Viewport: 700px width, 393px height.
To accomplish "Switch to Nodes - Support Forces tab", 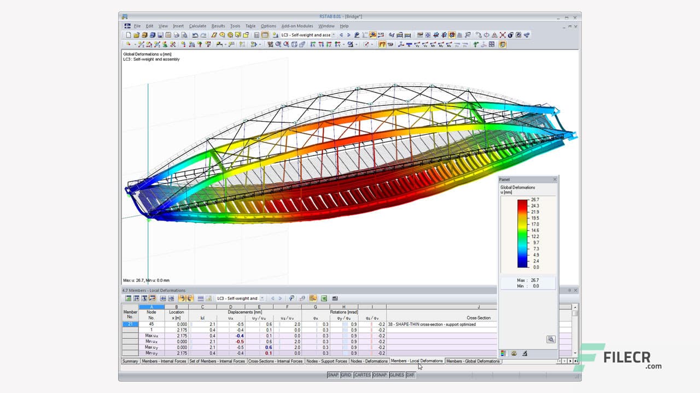I will 326,361.
